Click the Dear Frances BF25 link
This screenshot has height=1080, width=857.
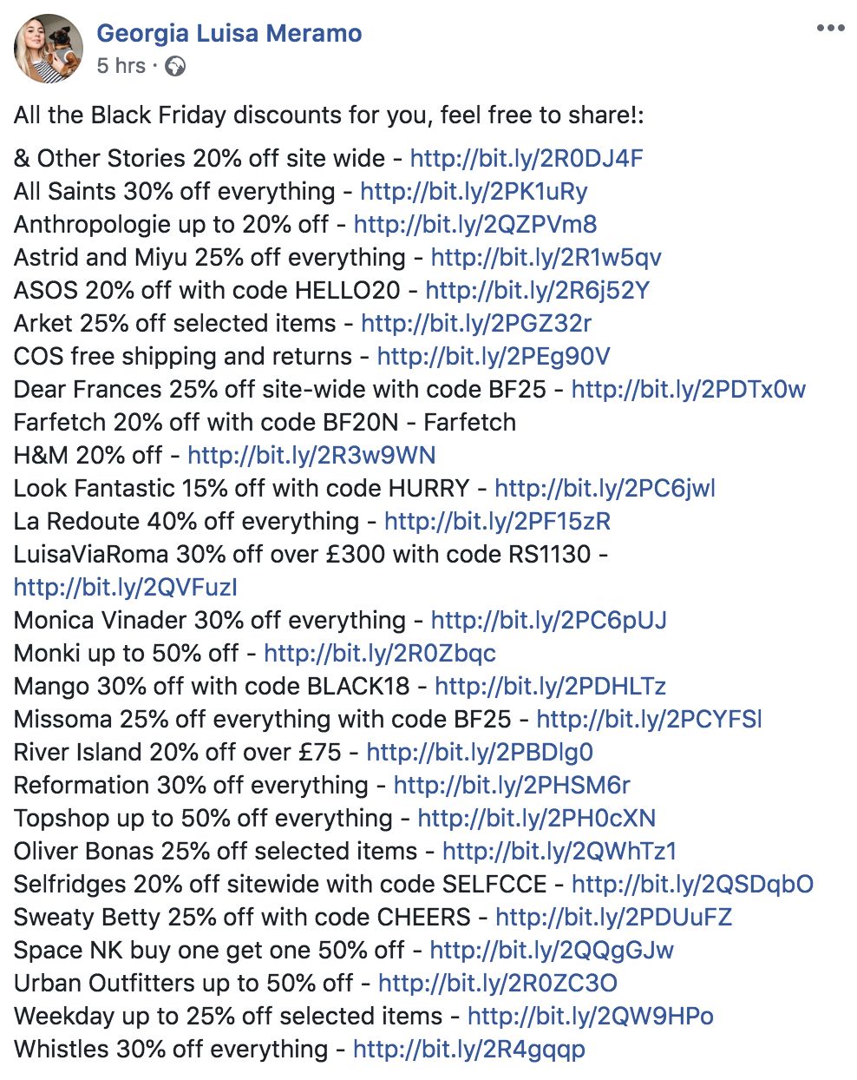pos(689,390)
